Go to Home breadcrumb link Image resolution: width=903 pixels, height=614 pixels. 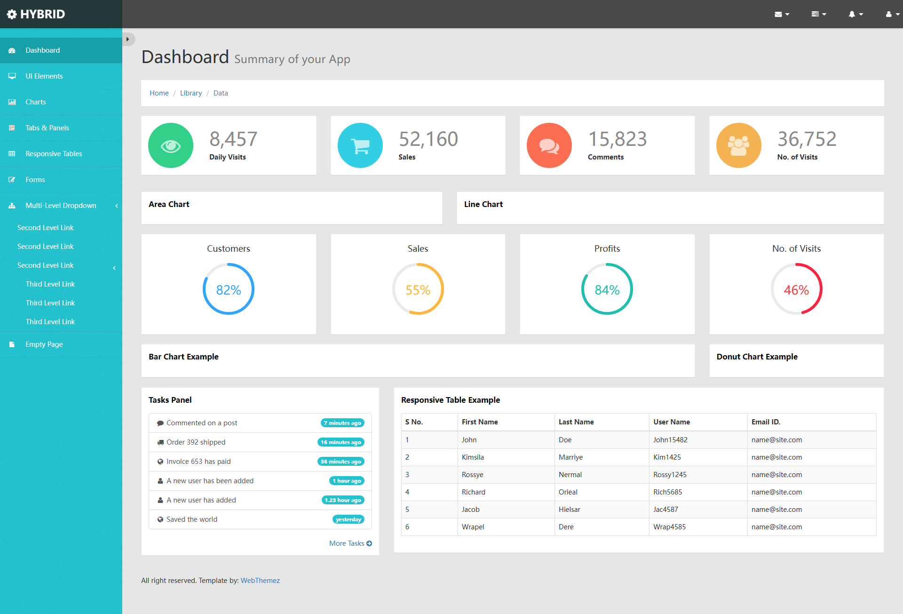(159, 93)
